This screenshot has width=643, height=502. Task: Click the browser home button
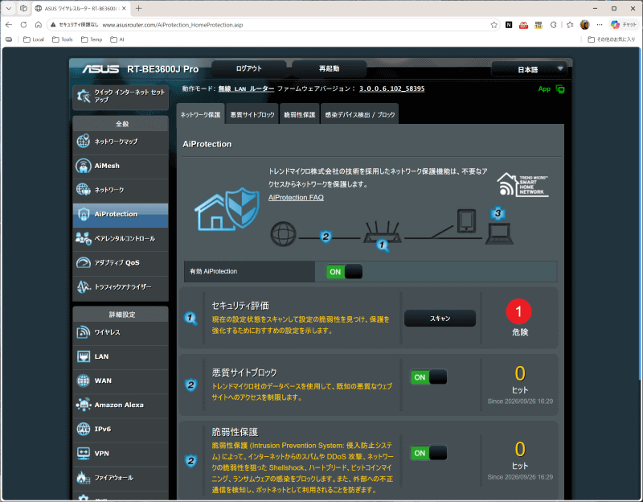pyautogui.click(x=39, y=25)
